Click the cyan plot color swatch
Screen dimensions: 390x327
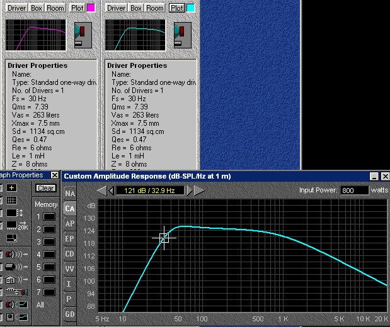pos(190,8)
